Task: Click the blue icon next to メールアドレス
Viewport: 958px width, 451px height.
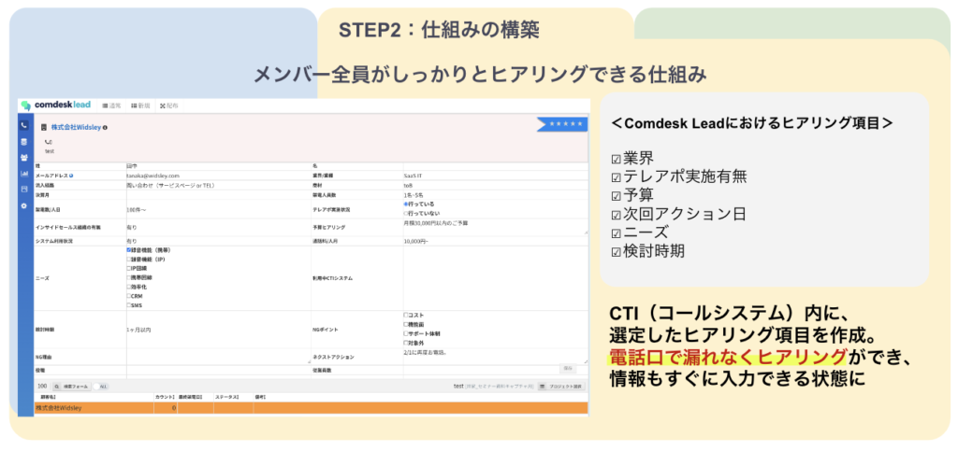Action: point(71,176)
